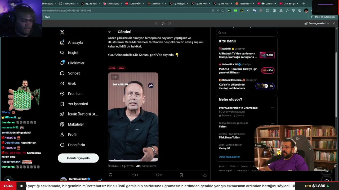
Task: Go back using the Gönderi back arrow
Action: (x=109, y=32)
